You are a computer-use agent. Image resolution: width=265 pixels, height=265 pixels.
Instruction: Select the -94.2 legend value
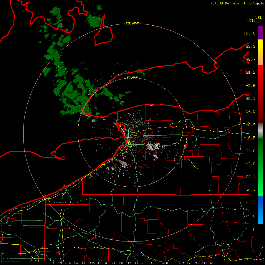coord(249,203)
